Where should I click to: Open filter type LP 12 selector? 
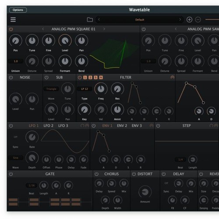(x=85, y=89)
